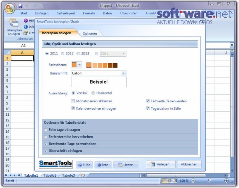Toggle Farbverläufe verwenden checkbox

[x=148, y=101]
